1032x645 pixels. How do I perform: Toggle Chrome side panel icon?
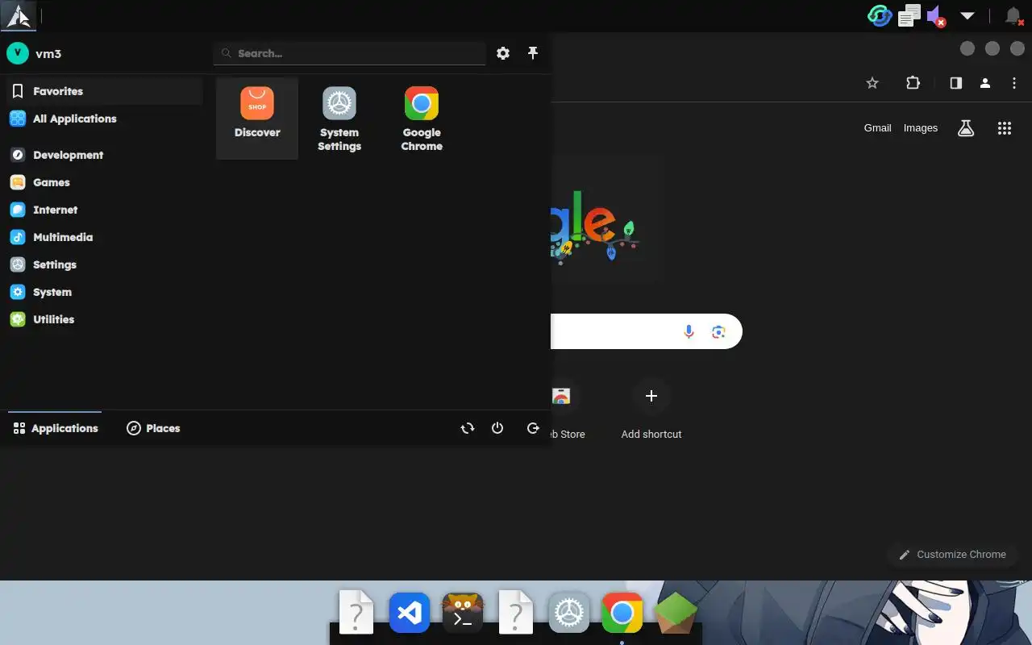coord(956,83)
